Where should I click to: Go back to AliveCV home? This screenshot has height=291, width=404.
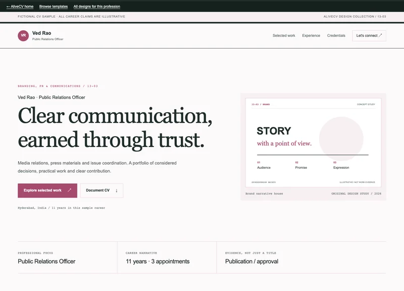click(20, 7)
